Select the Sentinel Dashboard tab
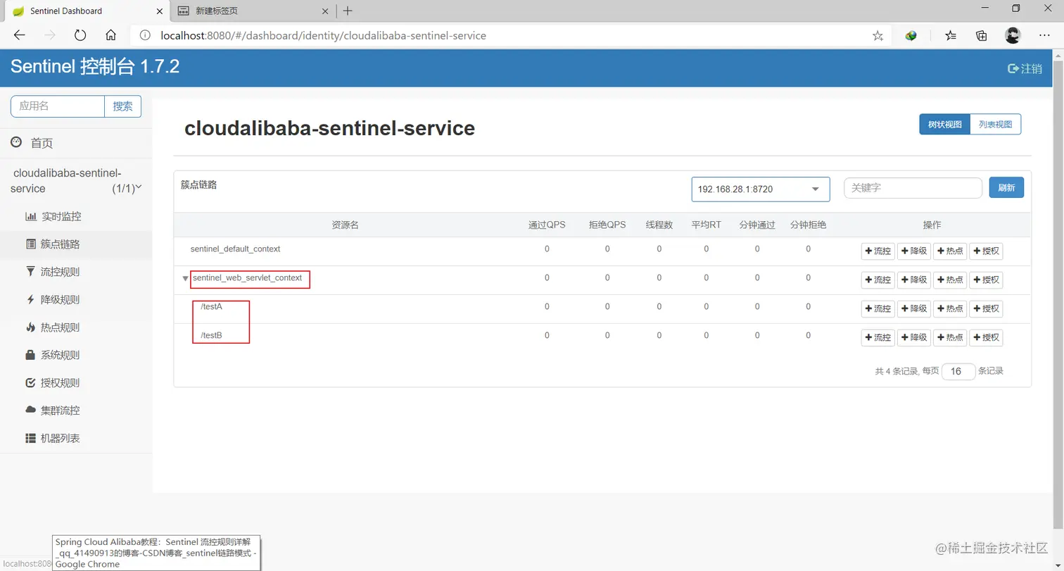The image size is (1064, 571). [87, 11]
